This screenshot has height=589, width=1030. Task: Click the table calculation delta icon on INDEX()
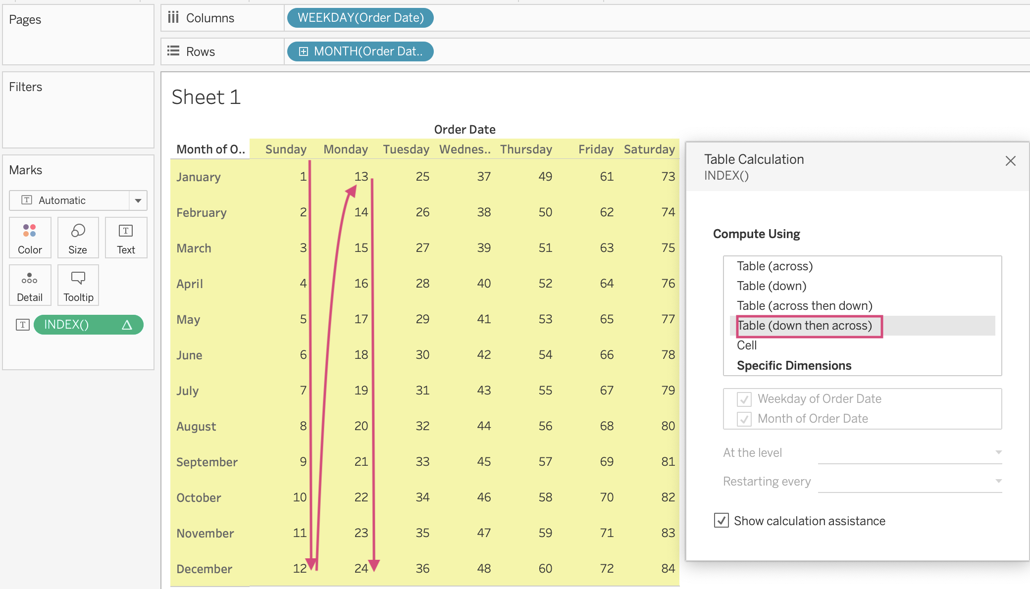tap(127, 325)
